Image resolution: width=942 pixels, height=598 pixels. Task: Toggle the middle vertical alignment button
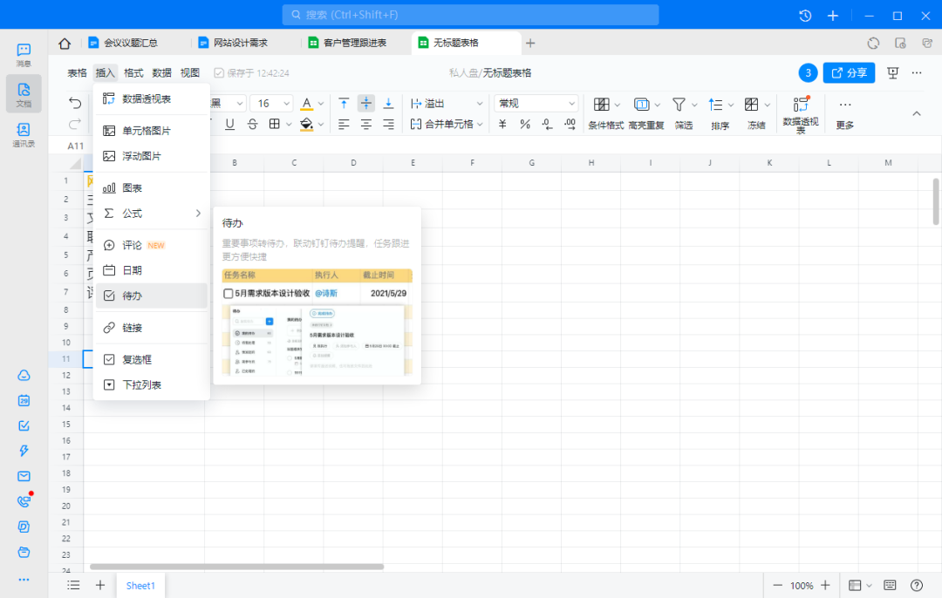[366, 104]
